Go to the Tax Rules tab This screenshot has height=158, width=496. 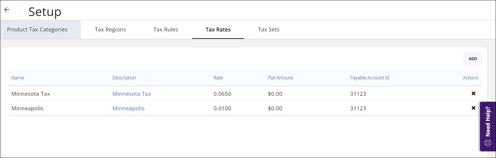(x=166, y=30)
